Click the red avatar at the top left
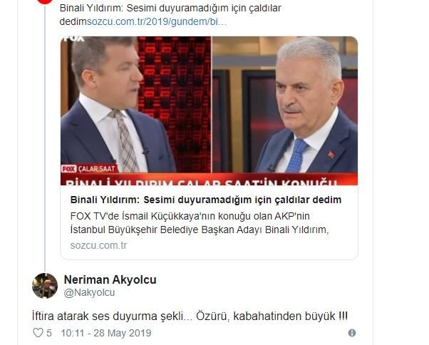The height and width of the screenshot is (345, 429). [x=45, y=1]
